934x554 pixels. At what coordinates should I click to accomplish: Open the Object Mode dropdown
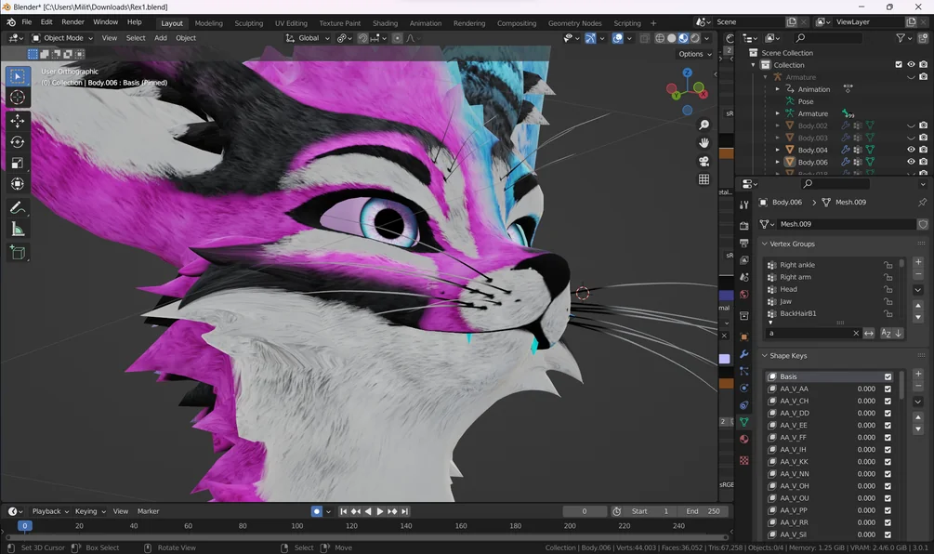(62, 37)
